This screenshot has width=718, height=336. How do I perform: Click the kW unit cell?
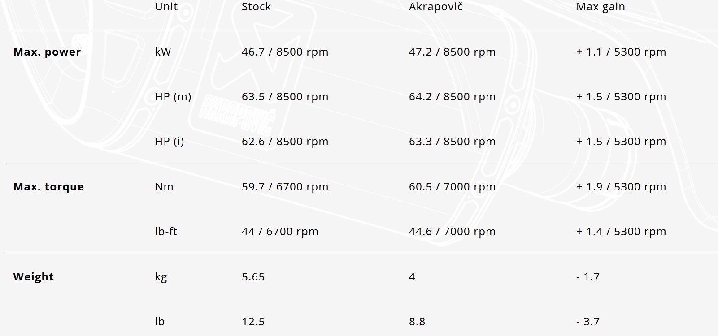(163, 52)
